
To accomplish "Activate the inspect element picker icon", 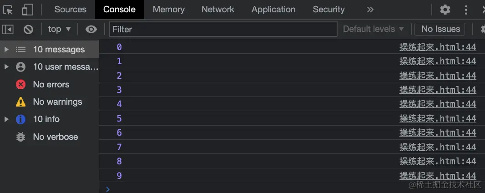I will pyautogui.click(x=8, y=10).
